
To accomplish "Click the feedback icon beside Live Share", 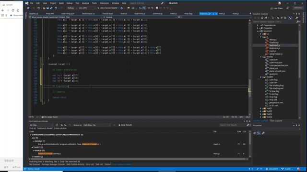I will 288,8.
